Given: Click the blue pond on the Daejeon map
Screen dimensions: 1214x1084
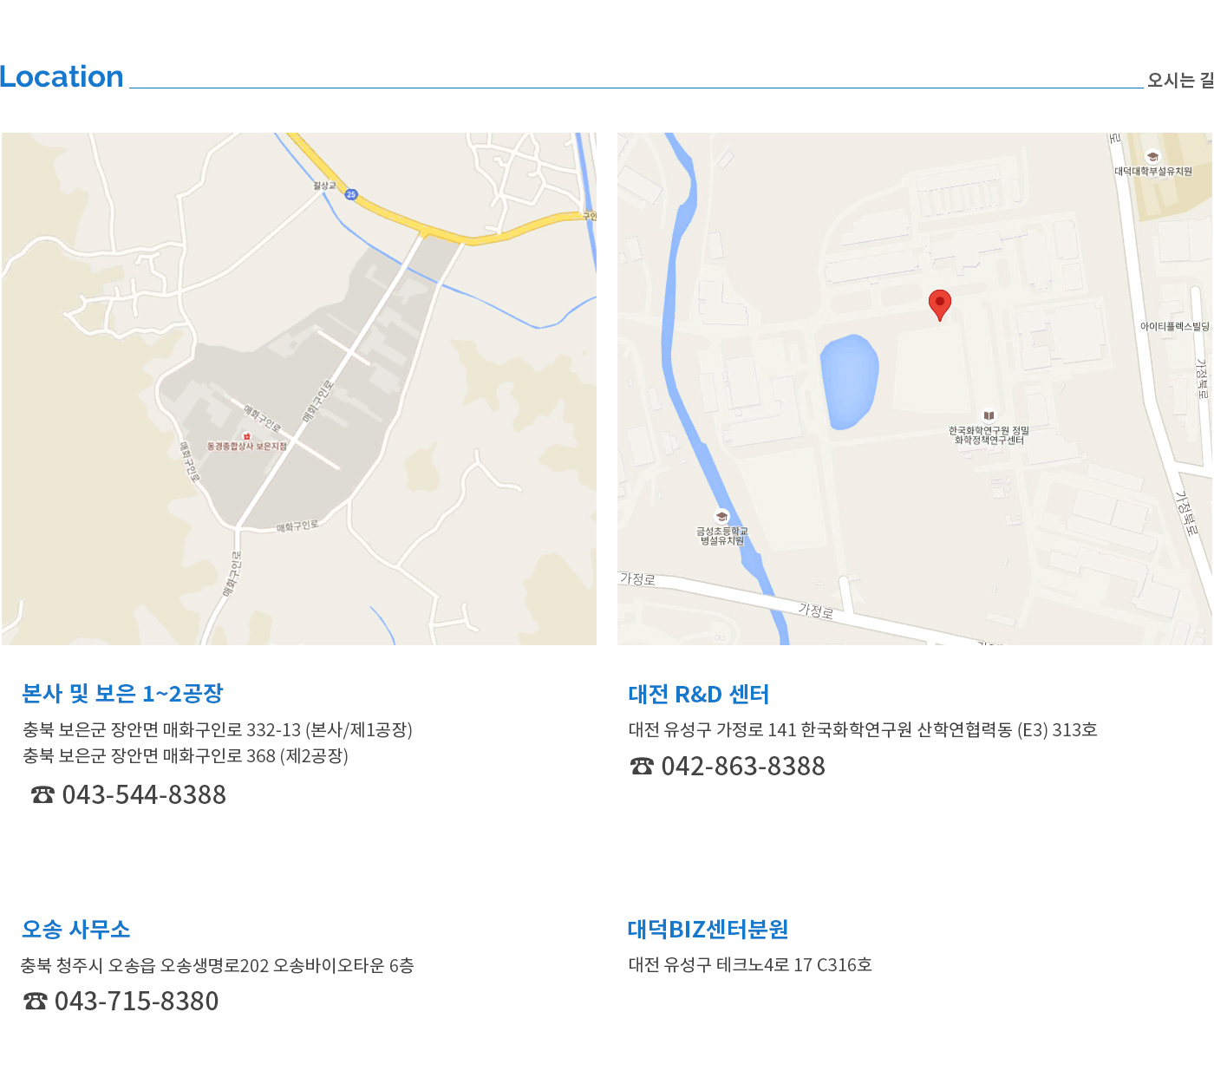Looking at the screenshot, I should pos(849,381).
